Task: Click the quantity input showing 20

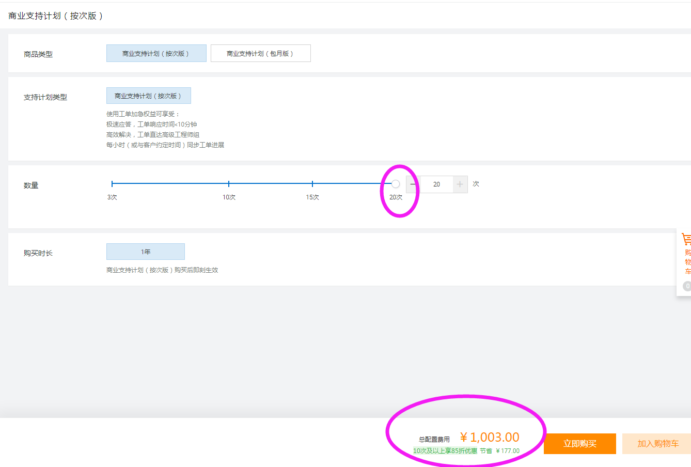Action: click(436, 184)
